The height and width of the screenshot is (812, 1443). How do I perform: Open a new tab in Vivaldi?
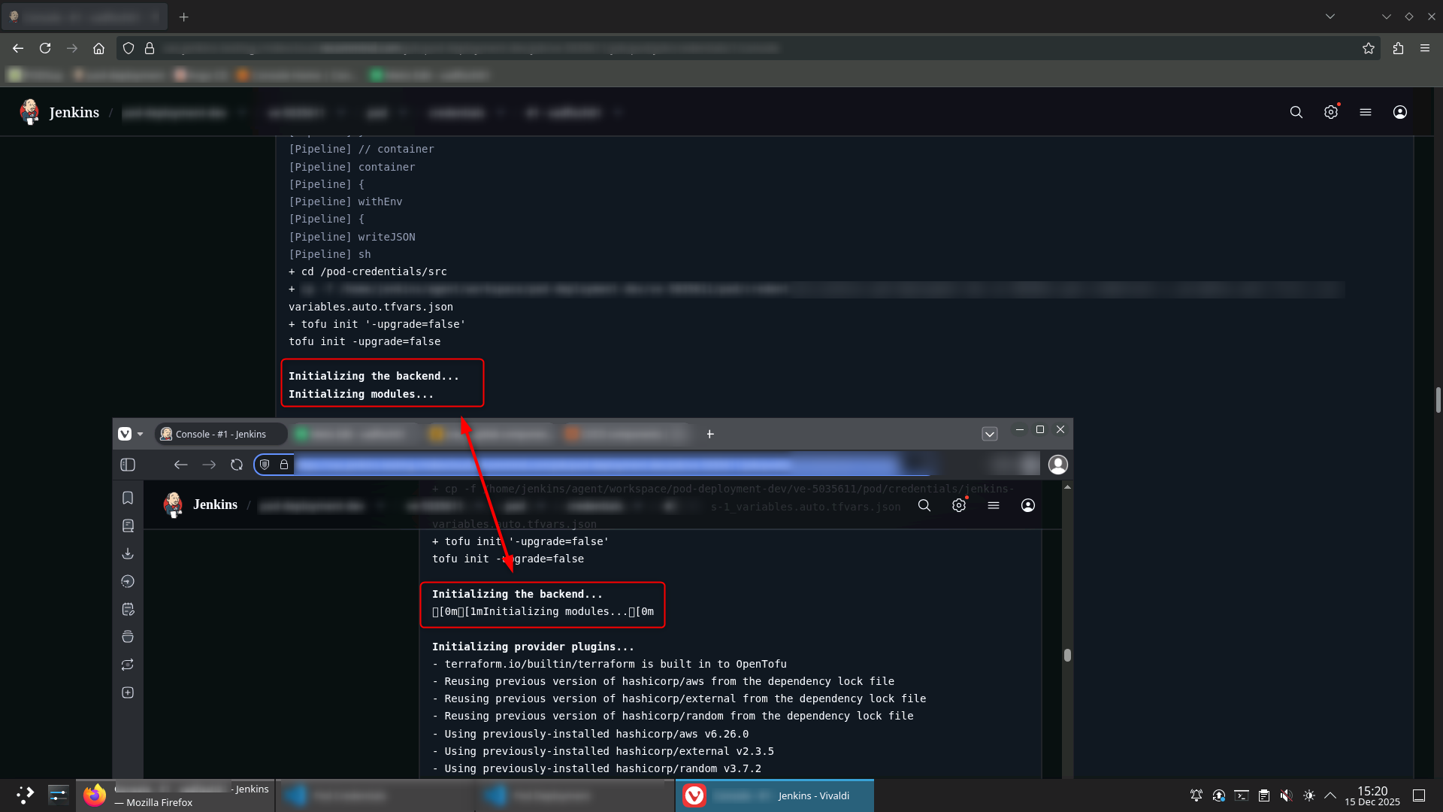pyautogui.click(x=709, y=434)
